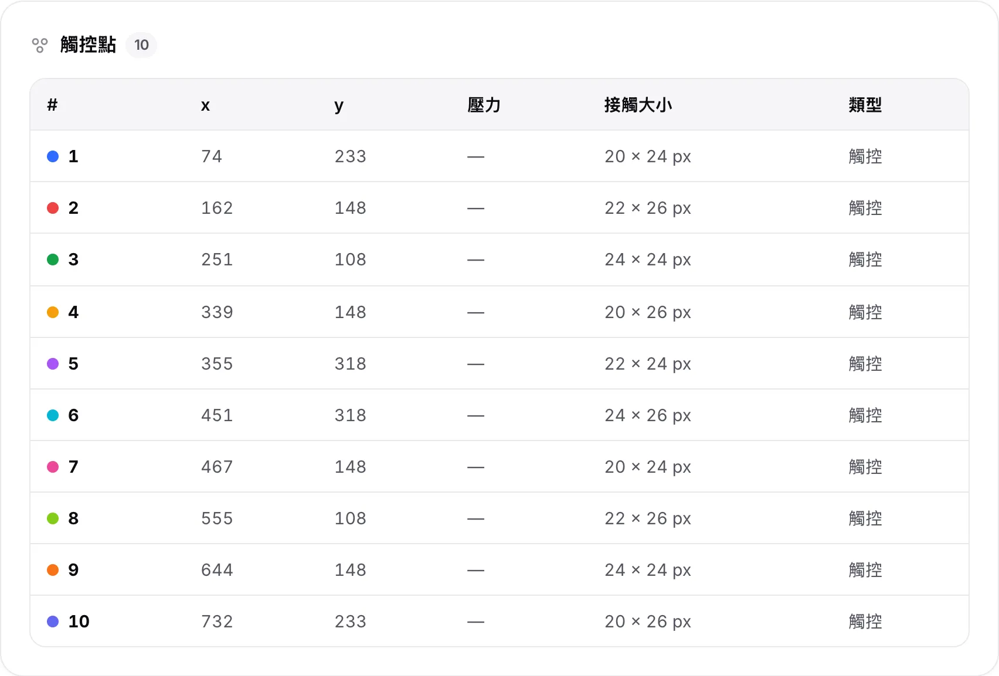Click the 觸控點 heading
The height and width of the screenshot is (676, 999).
tap(88, 45)
